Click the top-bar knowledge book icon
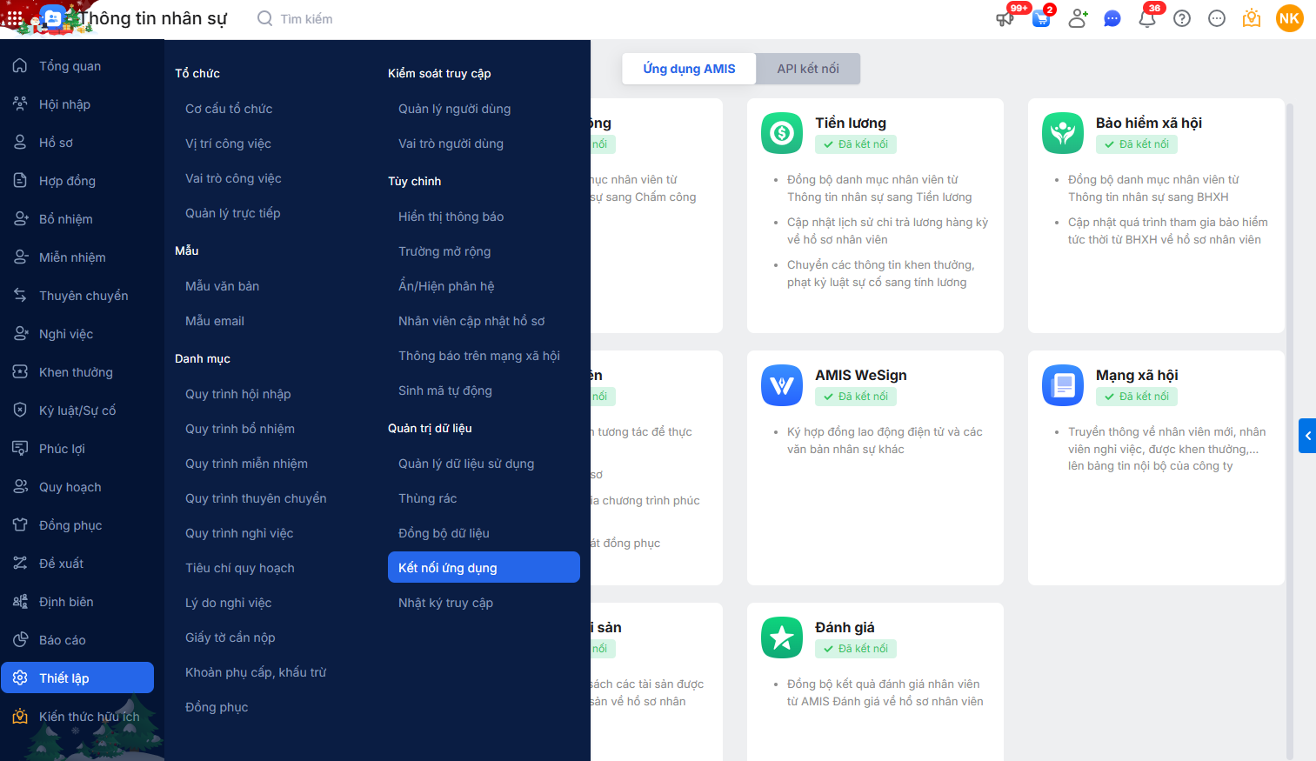 [x=1252, y=18]
